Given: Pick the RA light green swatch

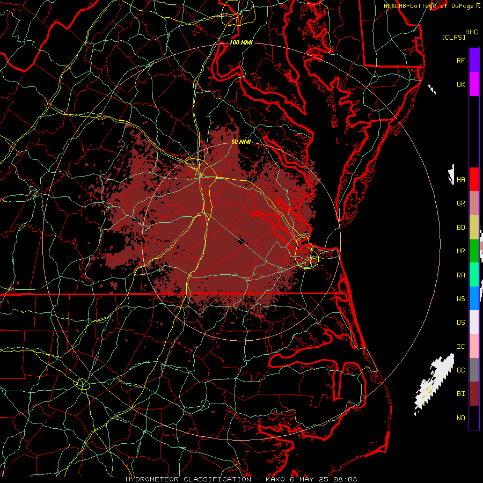Looking at the screenshot, I should point(474,275).
